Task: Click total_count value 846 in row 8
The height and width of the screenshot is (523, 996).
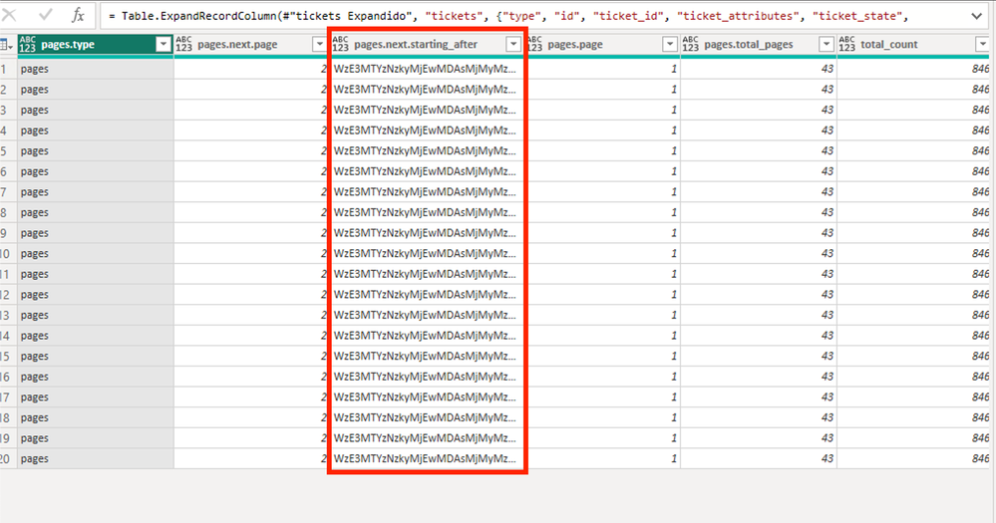Action: 914,212
